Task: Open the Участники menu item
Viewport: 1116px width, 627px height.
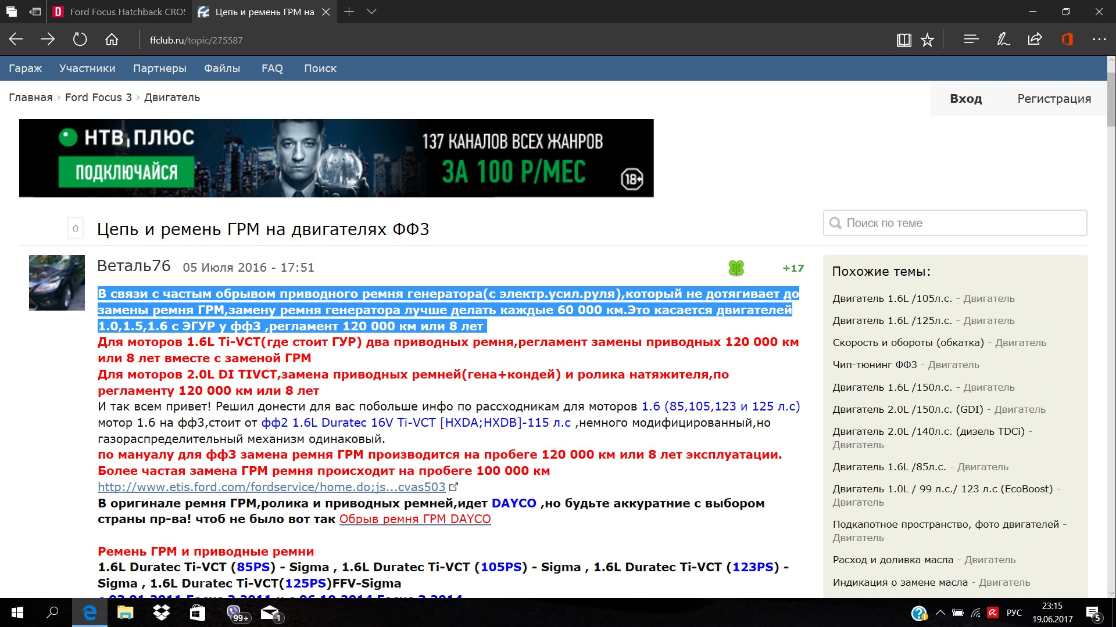Action: [87, 68]
